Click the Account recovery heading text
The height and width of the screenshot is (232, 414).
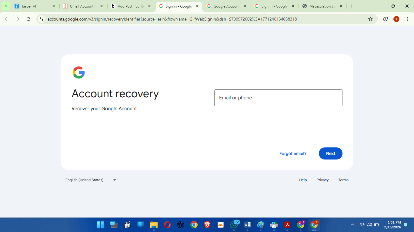[115, 94]
